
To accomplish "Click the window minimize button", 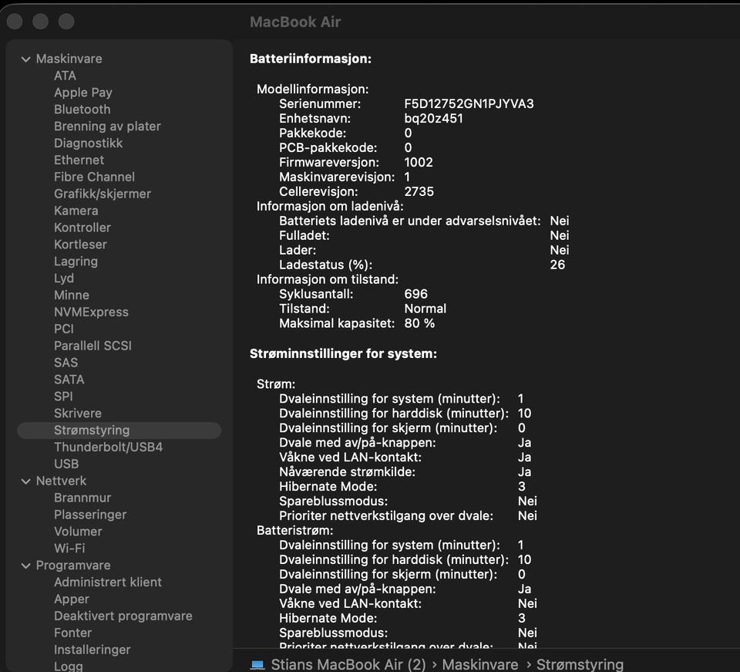I will [x=41, y=22].
